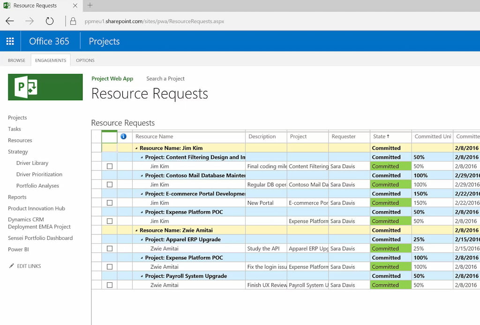Screen dimensions: 480x325
Task: Close the Resource Requests browser tab
Action: pyautogui.click(x=75, y=6)
